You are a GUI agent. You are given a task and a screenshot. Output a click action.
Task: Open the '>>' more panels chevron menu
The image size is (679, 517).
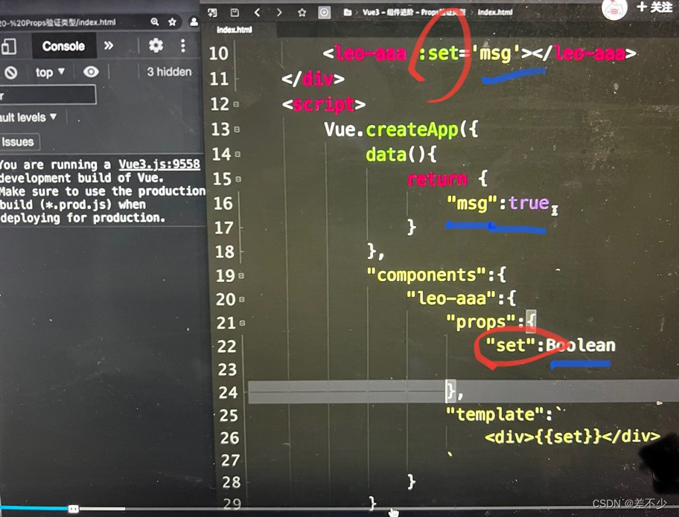coord(108,46)
